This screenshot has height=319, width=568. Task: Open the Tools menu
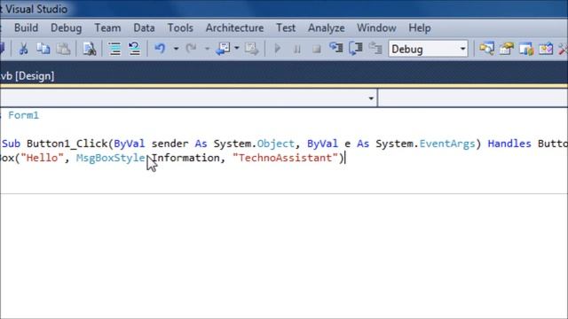click(180, 27)
